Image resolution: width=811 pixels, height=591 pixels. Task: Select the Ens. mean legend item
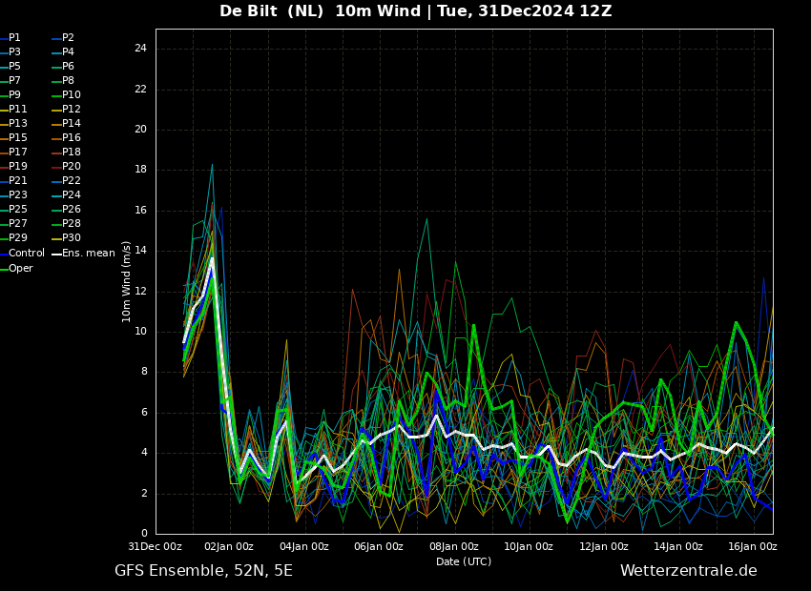pyautogui.click(x=84, y=254)
